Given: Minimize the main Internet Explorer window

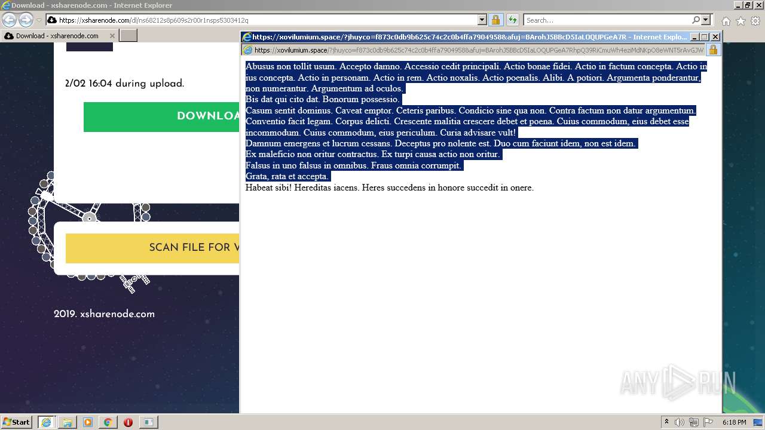Looking at the screenshot, I should tap(738, 5).
